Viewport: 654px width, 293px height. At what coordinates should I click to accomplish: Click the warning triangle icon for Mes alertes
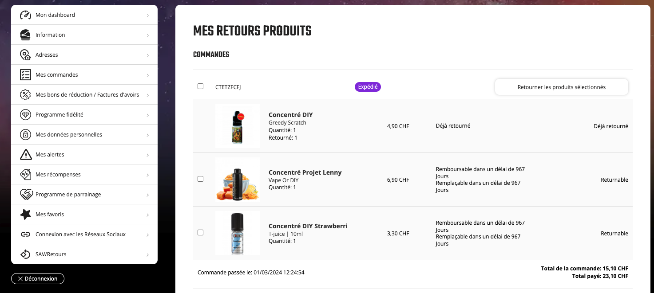pyautogui.click(x=26, y=155)
